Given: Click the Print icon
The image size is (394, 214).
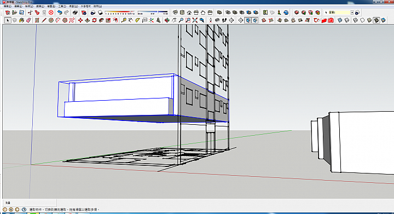Looking at the screenshot, I should (x=75, y=12).
